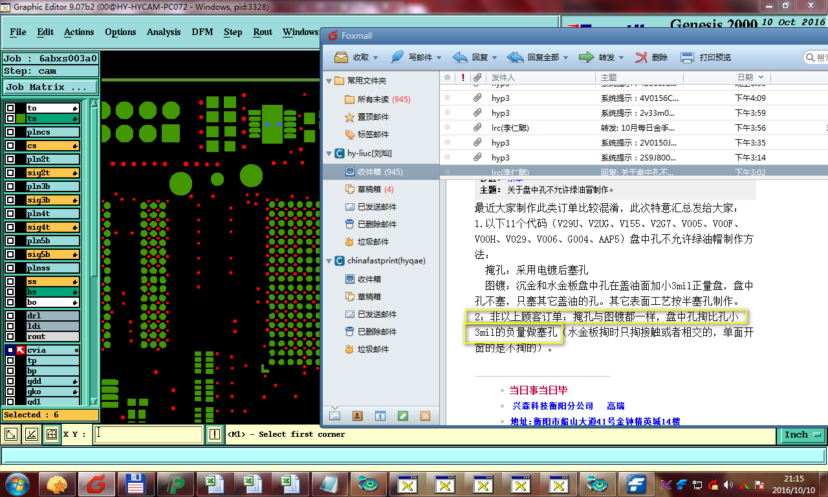This screenshot has height=497, width=828.
Task: Toggle display checkbox for layer cvia
Action: click(10, 350)
